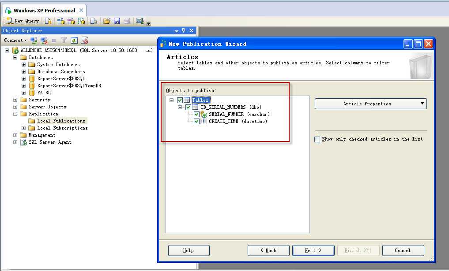The width and height of the screenshot is (449, 271).
Task: Maximize the New Publication Wizard window
Action: [419, 44]
